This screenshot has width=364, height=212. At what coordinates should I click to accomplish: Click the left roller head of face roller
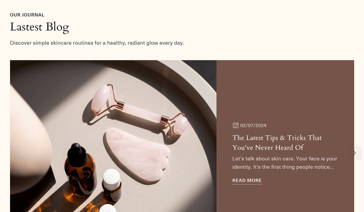[100, 99]
